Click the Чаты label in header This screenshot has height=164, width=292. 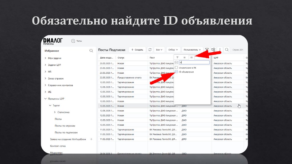79,41
